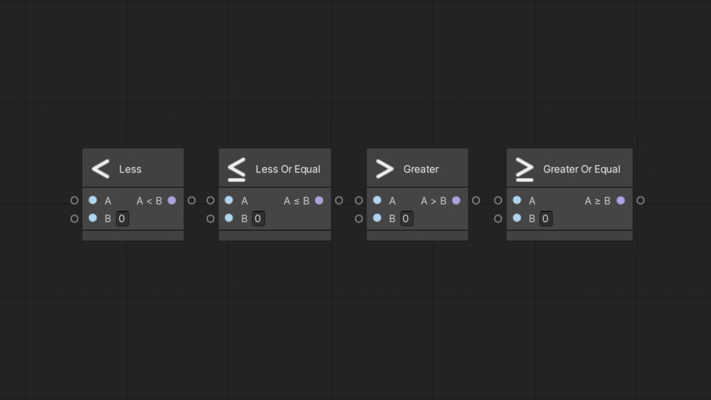Toggle left input socket on Less node

click(x=74, y=200)
